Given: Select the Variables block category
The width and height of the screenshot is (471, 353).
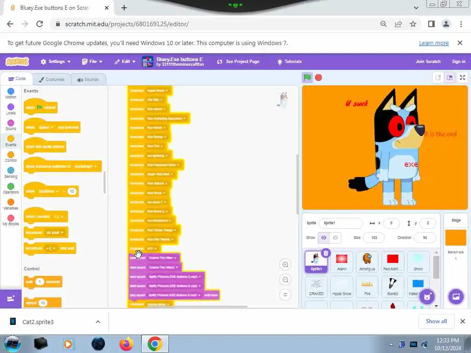Looking at the screenshot, I should pos(11,205).
